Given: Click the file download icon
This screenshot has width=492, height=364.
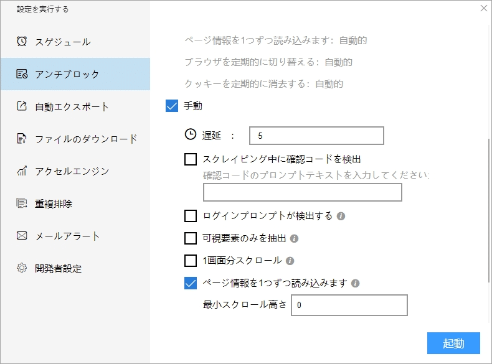Looking at the screenshot, I should click(x=22, y=139).
